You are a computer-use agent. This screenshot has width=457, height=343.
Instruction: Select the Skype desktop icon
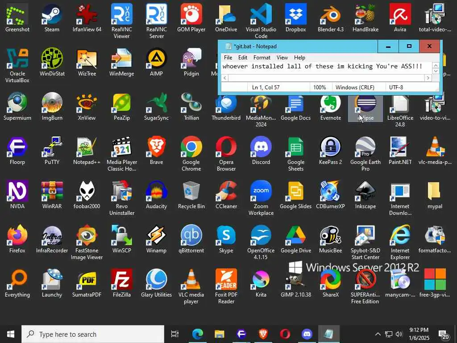pos(226,239)
